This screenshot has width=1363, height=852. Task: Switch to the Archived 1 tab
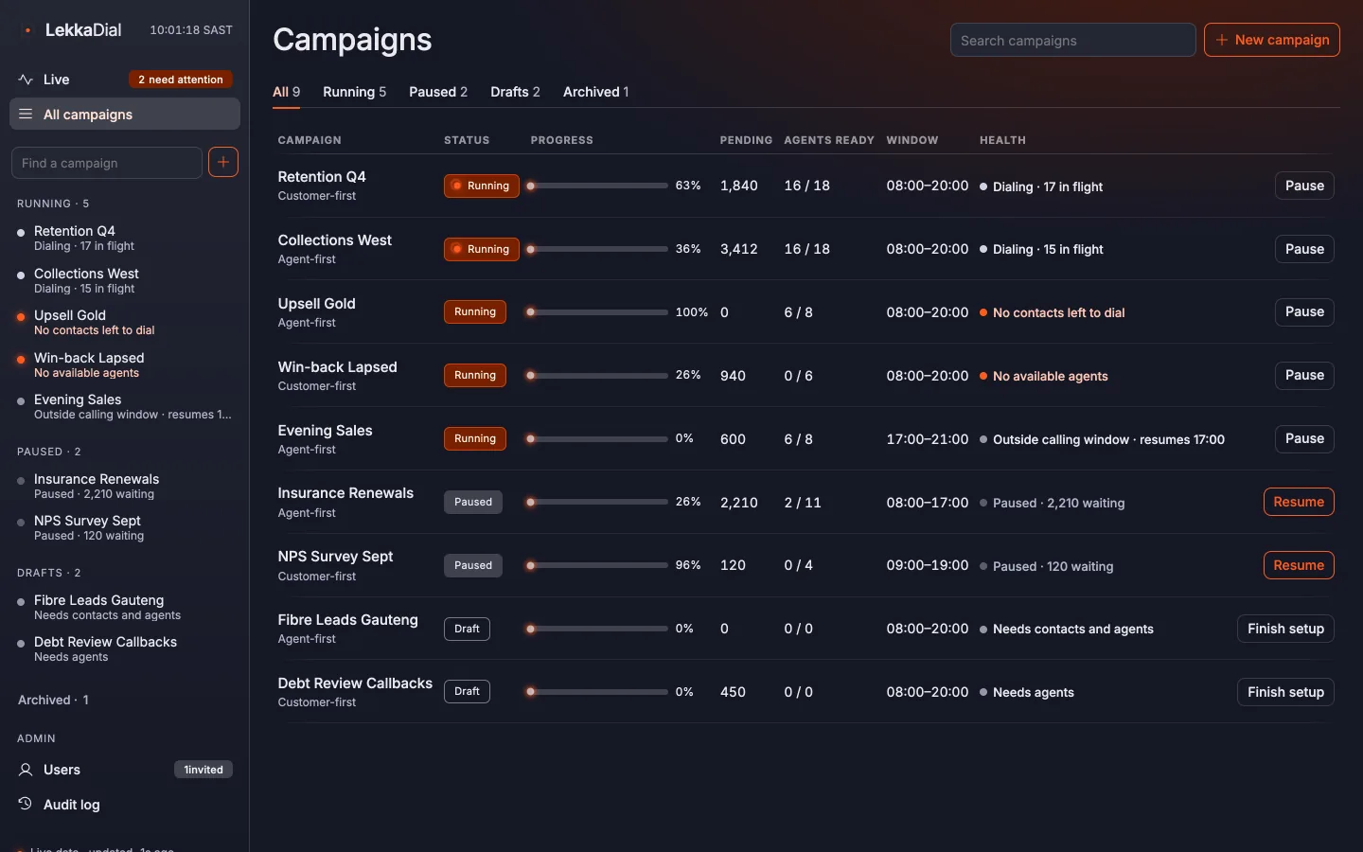pyautogui.click(x=595, y=92)
